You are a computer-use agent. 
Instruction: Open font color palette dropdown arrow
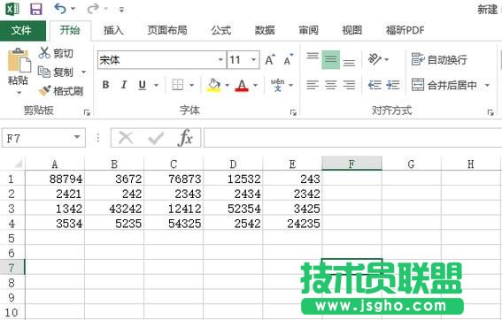pos(255,85)
